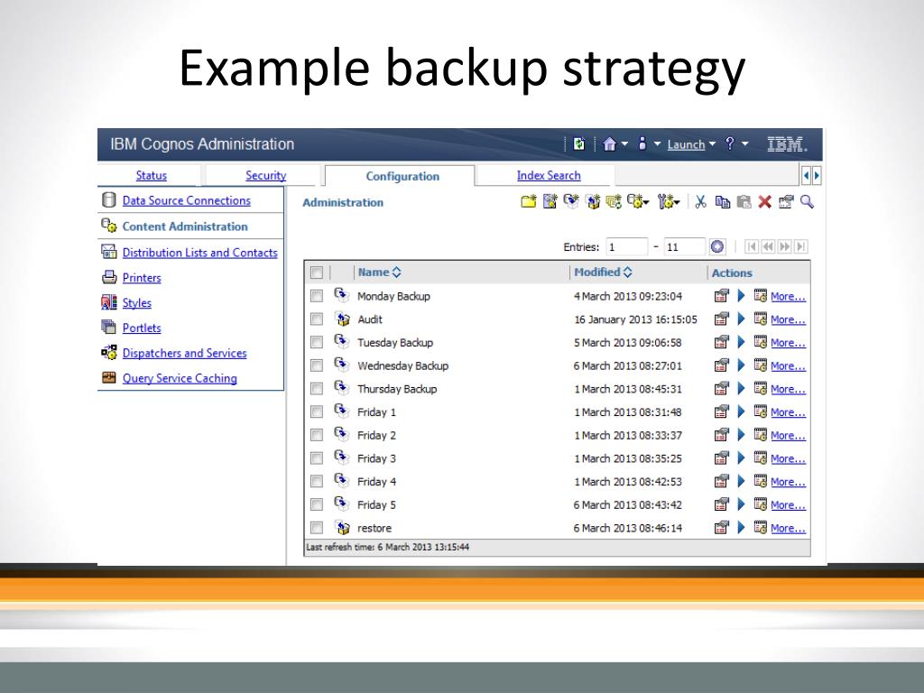Select the Configuration tab

pyautogui.click(x=402, y=176)
